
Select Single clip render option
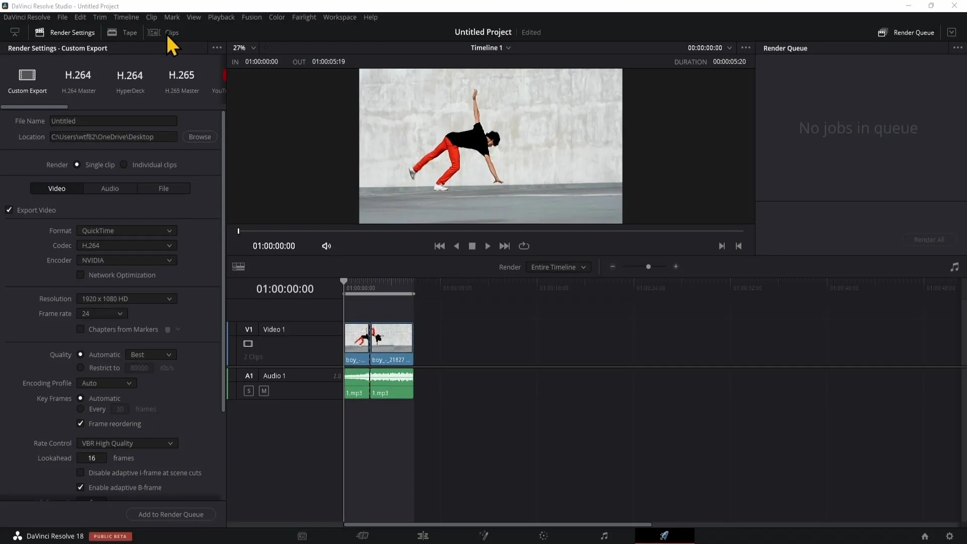[77, 165]
